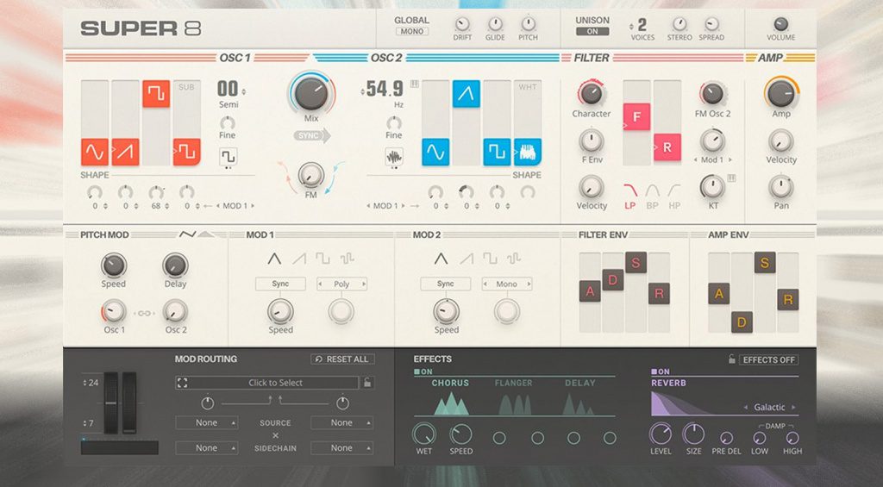Open the filter Mod 1 source selector
Image resolution: width=883 pixels, height=487 pixels.
(713, 160)
